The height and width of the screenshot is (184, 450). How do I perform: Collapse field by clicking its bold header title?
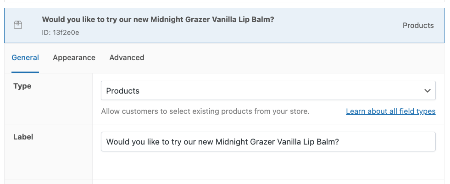158,20
